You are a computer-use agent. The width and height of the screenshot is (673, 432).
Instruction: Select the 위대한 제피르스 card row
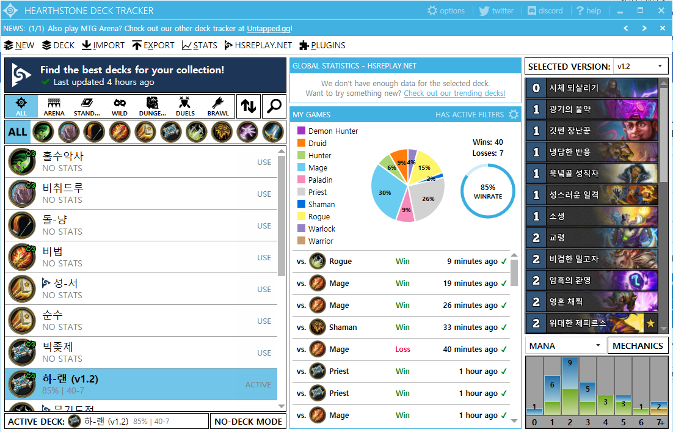pos(592,323)
